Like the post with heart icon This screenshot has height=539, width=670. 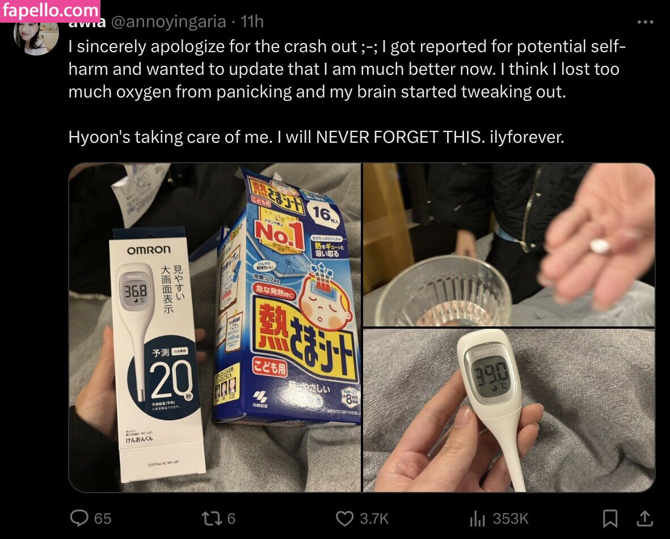coord(344,519)
